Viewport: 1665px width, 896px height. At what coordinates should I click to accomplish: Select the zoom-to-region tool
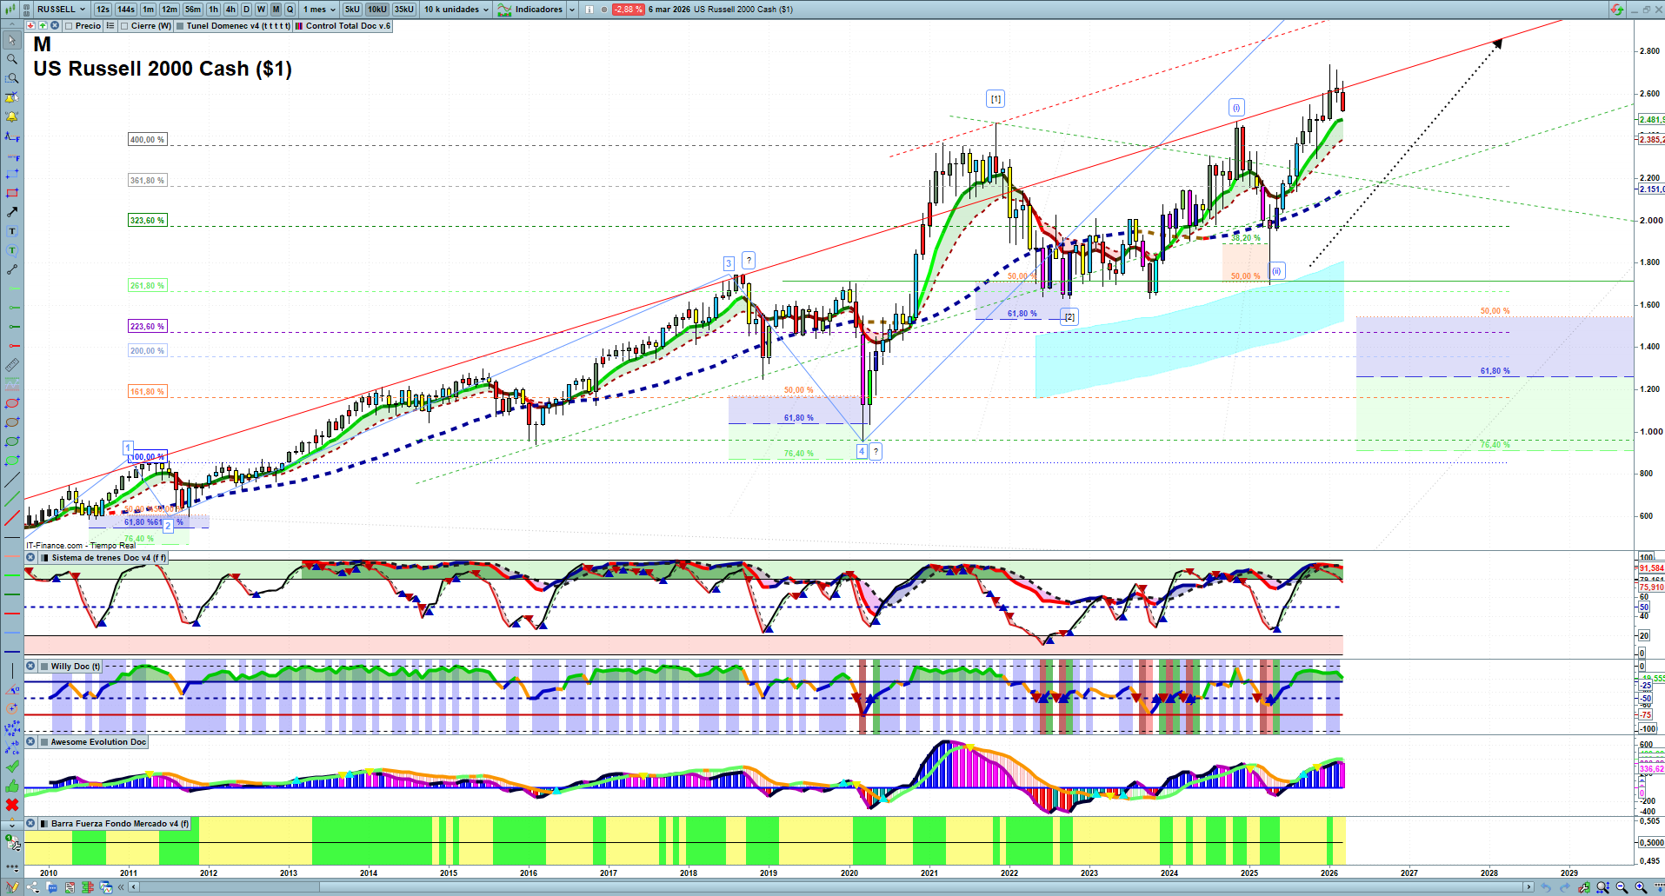point(11,78)
